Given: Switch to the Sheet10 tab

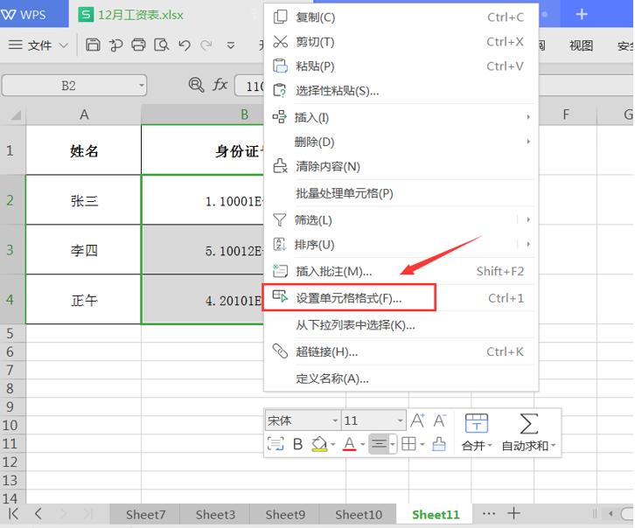Looking at the screenshot, I should [x=359, y=515].
